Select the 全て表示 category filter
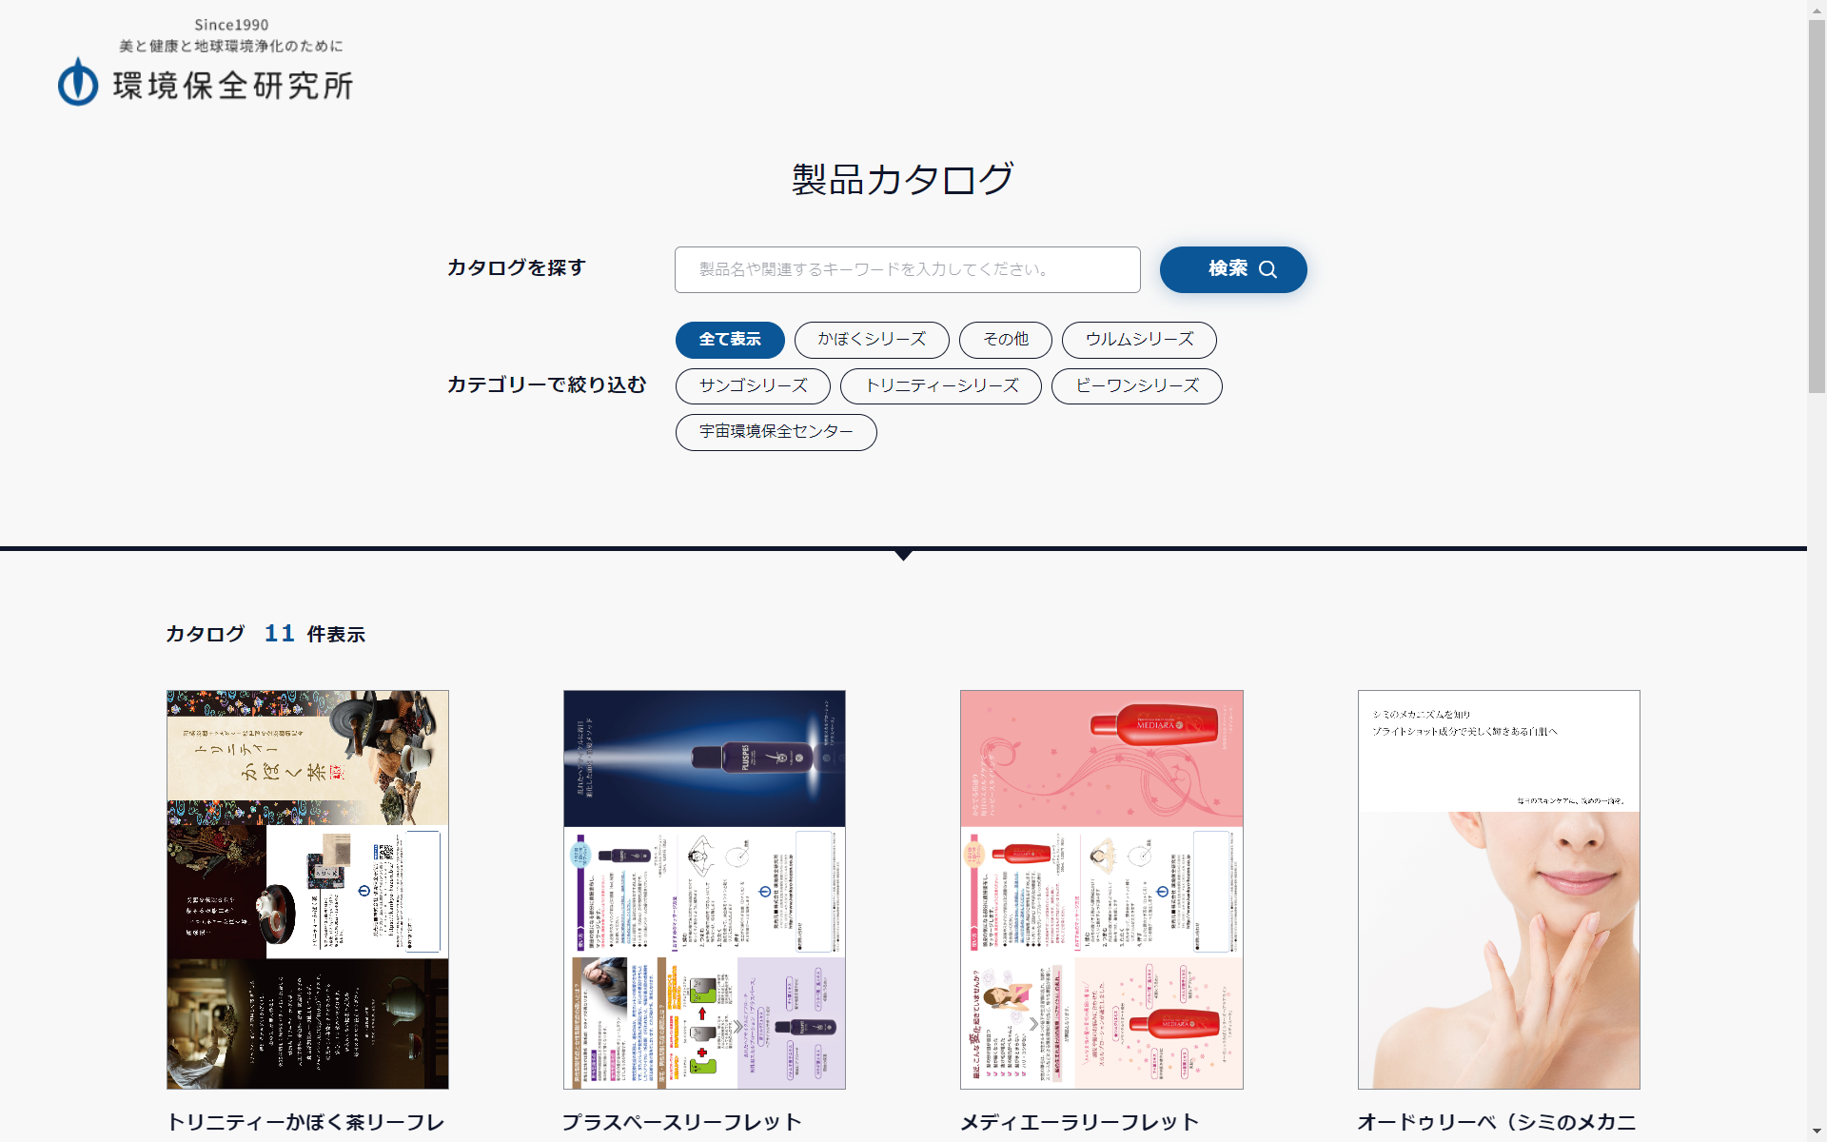This screenshot has height=1142, width=1827. point(730,340)
